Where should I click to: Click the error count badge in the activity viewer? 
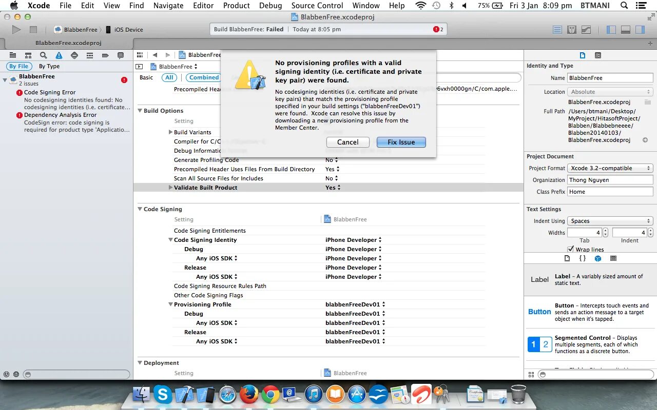coord(438,29)
